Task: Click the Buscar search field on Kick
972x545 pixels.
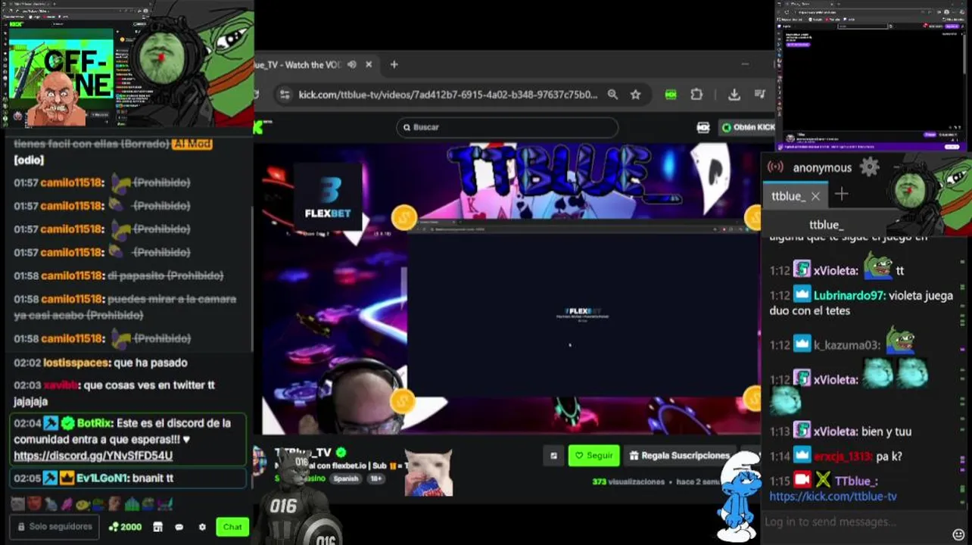Action: 507,127
